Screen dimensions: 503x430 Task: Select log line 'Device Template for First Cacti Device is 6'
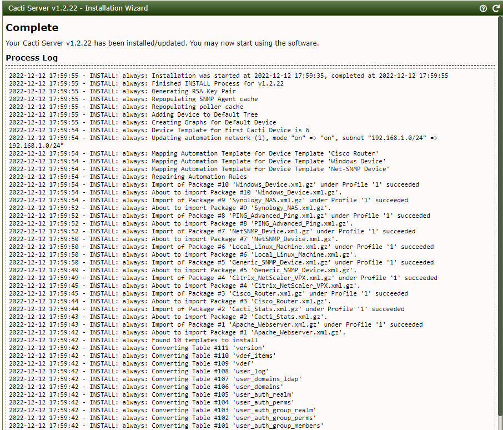pyautogui.click(x=159, y=130)
